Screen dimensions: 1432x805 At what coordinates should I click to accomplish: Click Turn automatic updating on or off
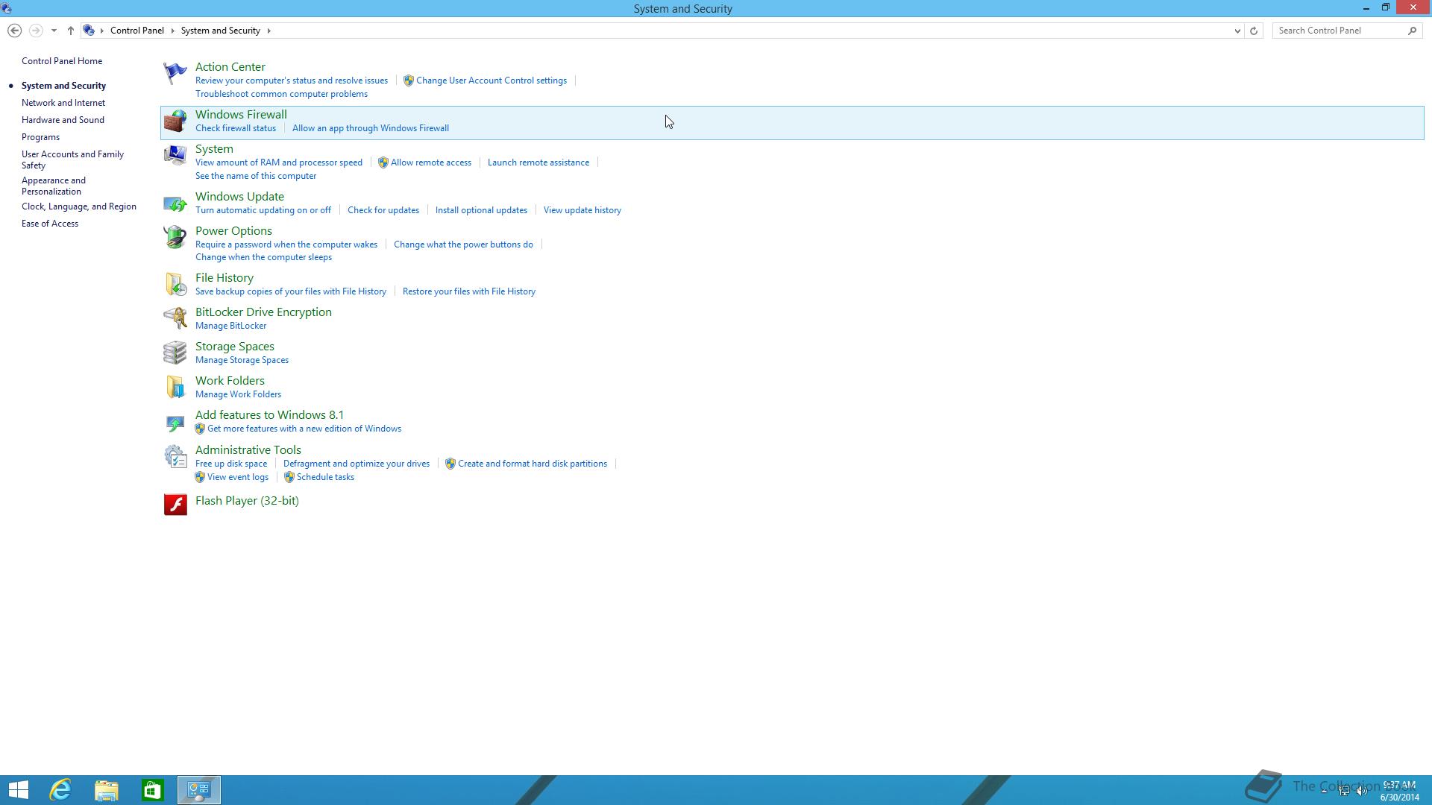[263, 210]
